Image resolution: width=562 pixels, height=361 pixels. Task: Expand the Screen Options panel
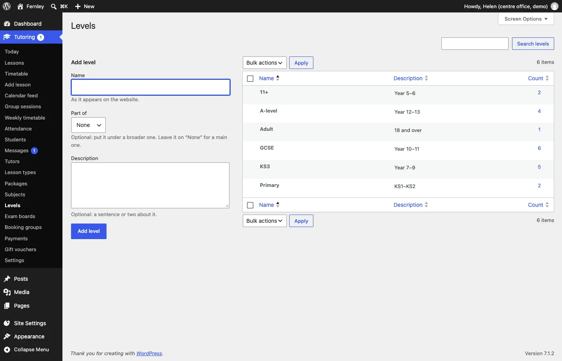[526, 19]
